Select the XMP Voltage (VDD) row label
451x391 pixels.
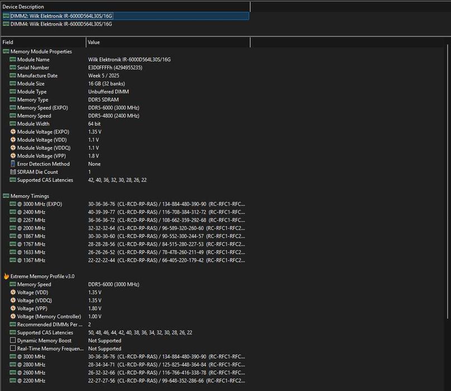[32, 292]
